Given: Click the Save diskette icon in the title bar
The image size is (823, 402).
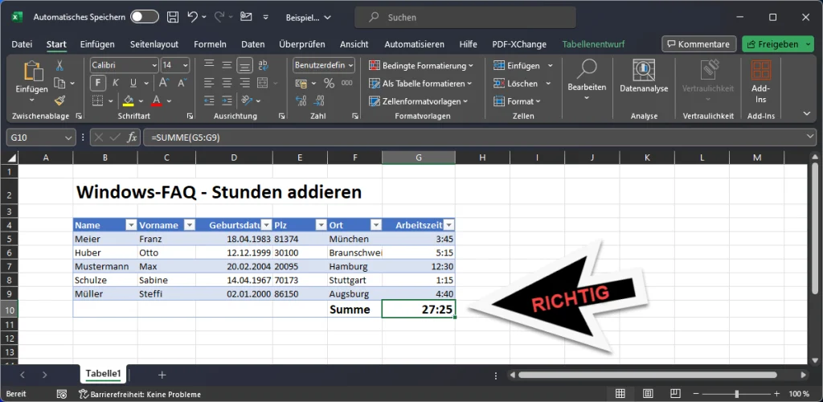Looking at the screenshot, I should click(x=172, y=18).
